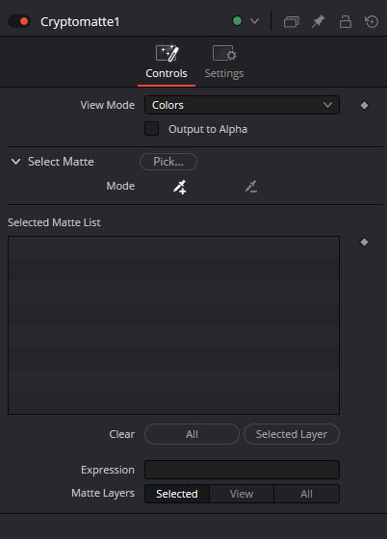Click inside the Selected Matte List box

[173, 325]
